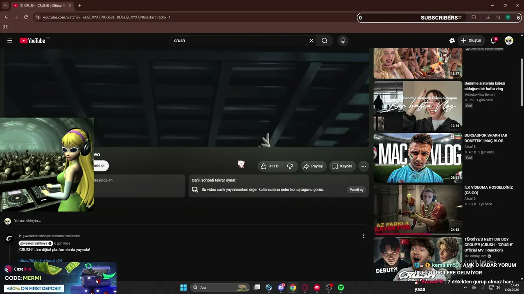Go back with the browser back arrow
524x294 pixels.
[x=6, y=17]
